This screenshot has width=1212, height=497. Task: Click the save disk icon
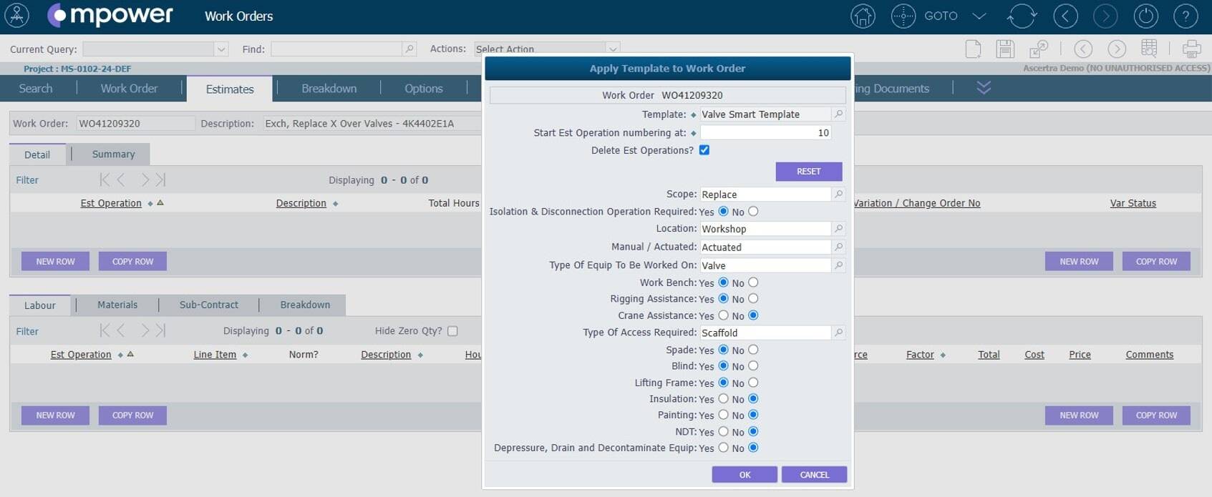[x=1005, y=49]
